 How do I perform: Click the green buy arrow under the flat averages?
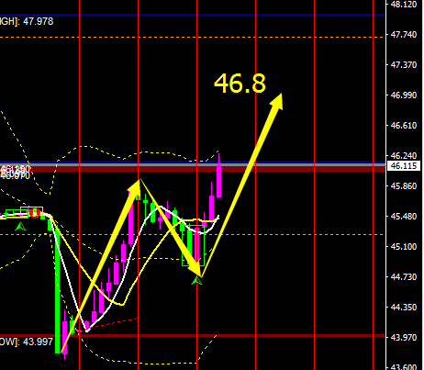[20, 227]
